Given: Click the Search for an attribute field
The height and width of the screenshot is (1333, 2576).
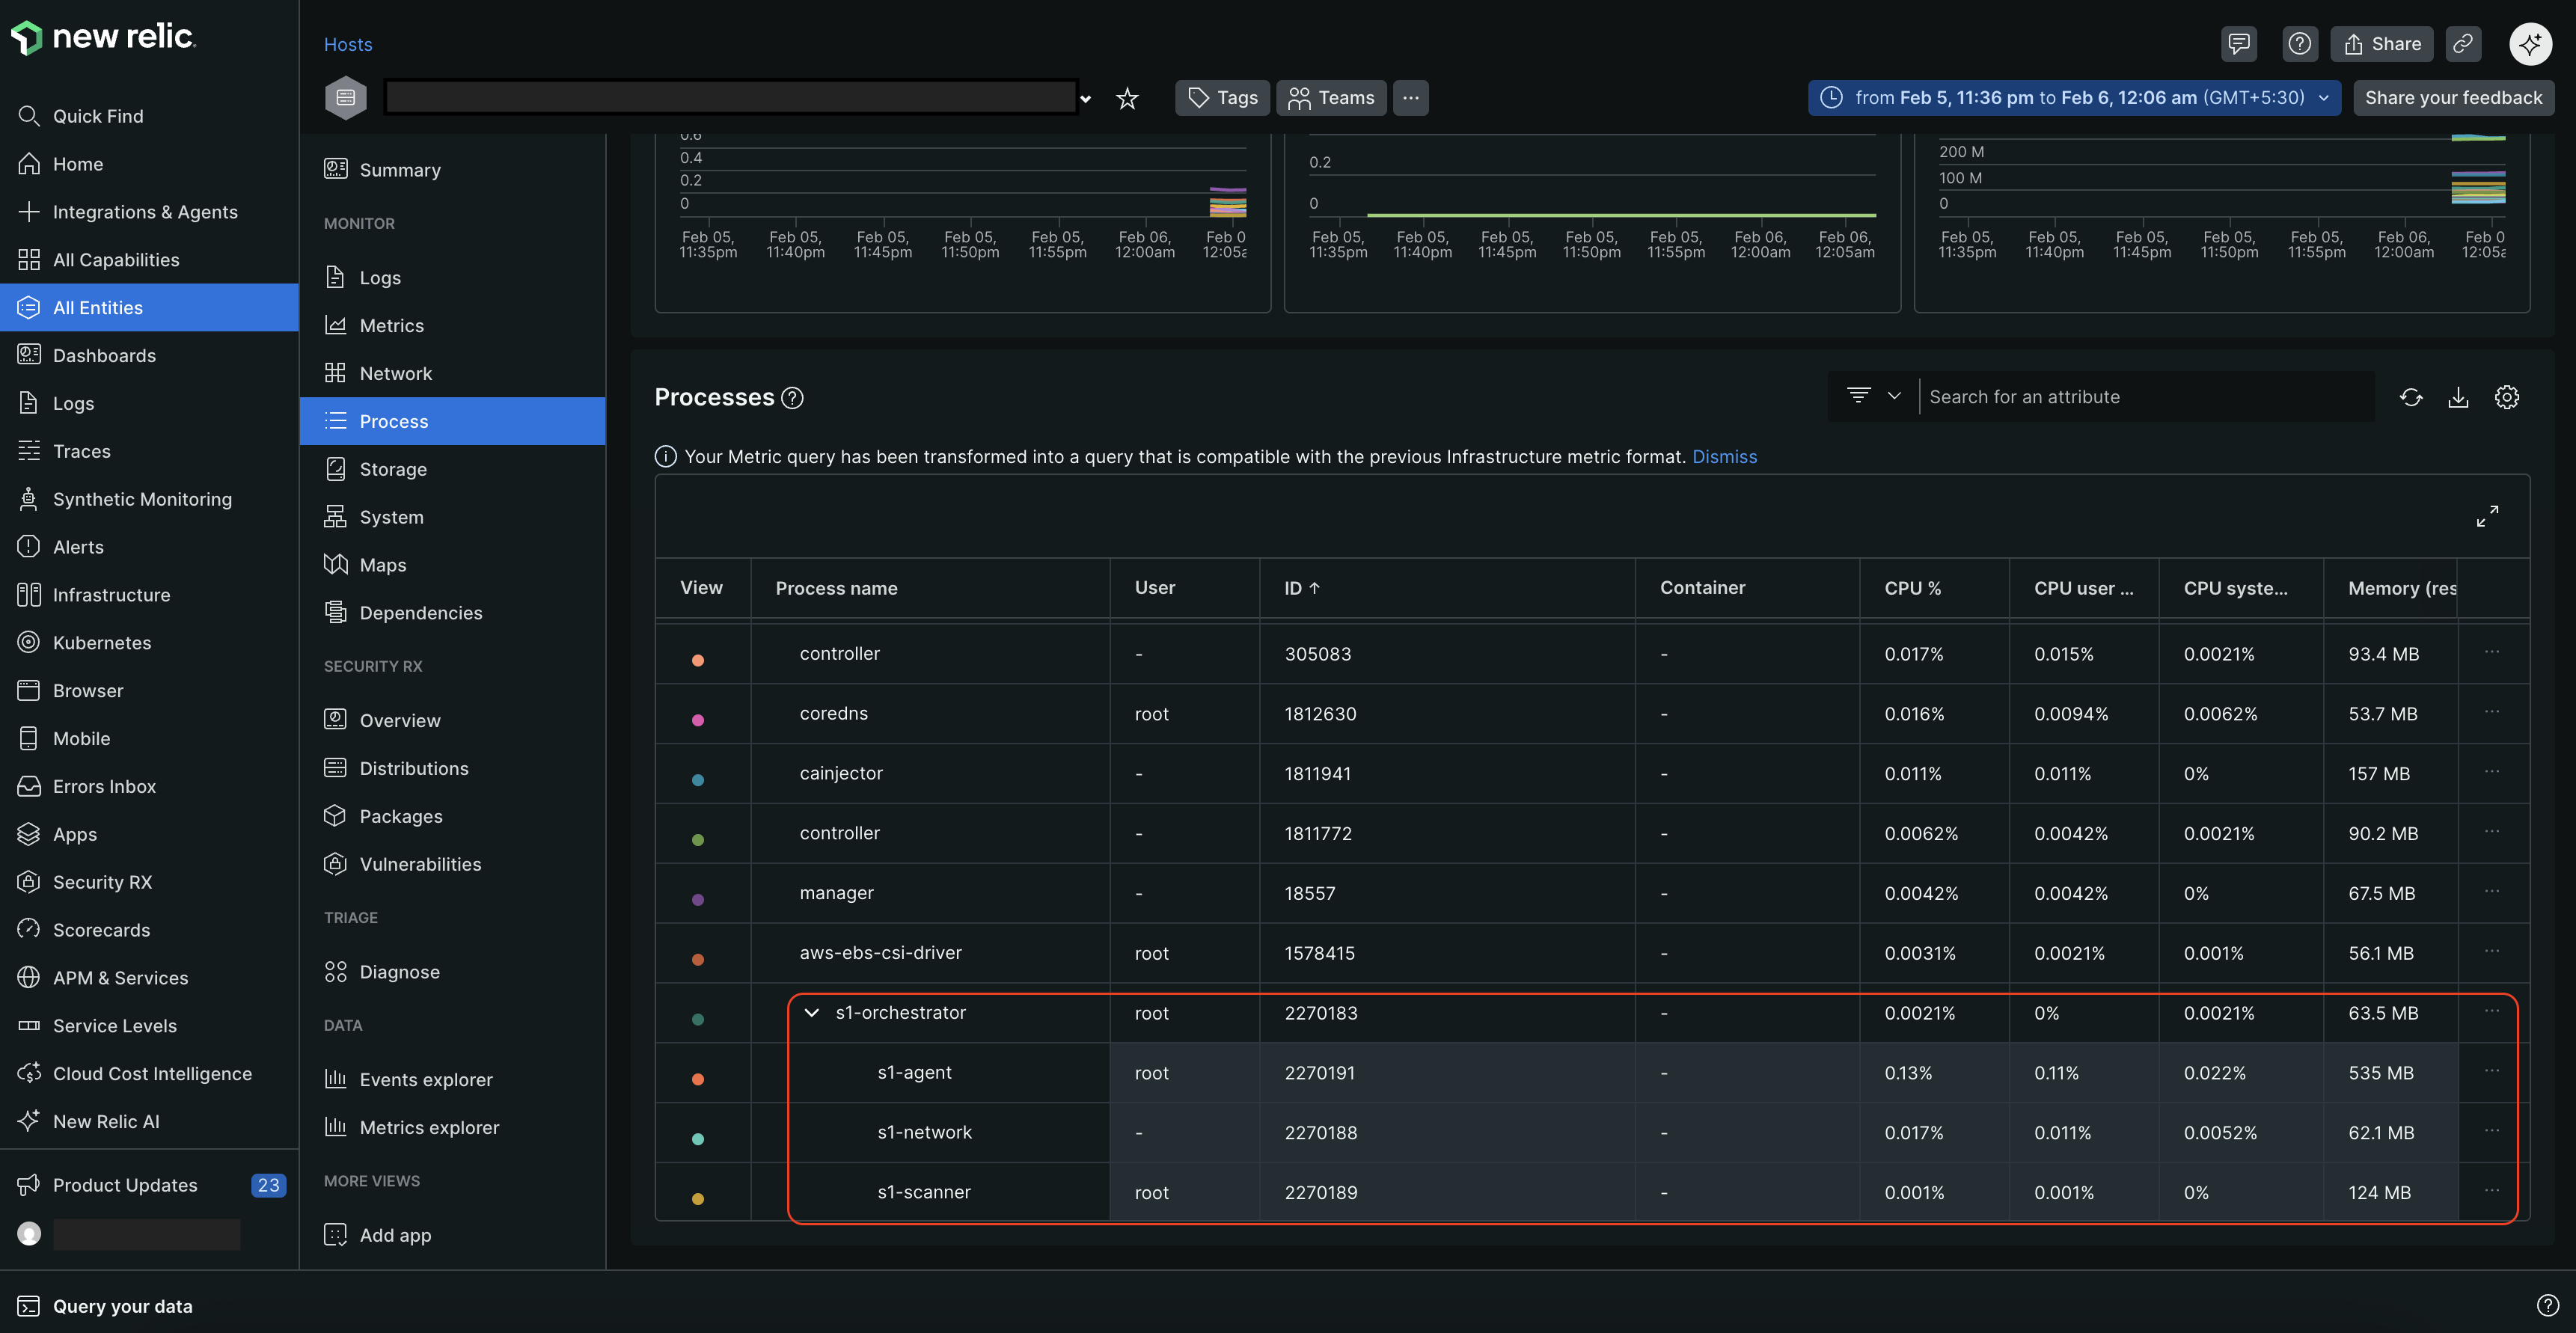Looking at the screenshot, I should coord(2100,396).
